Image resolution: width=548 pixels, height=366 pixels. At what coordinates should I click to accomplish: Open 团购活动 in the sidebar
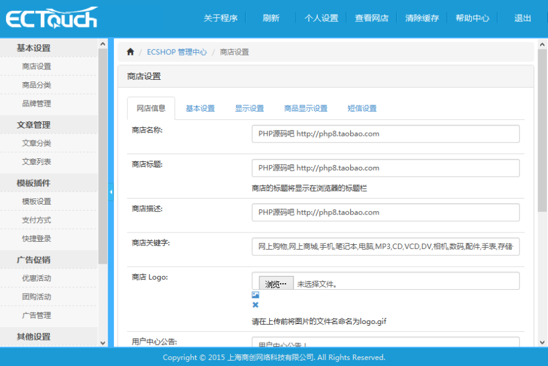37,297
